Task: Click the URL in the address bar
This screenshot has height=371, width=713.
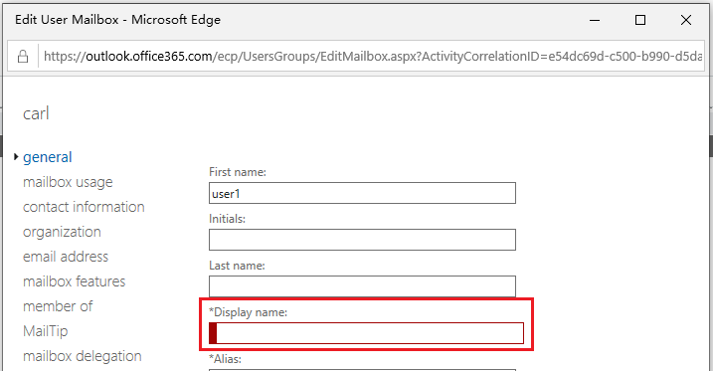Action: (x=373, y=57)
